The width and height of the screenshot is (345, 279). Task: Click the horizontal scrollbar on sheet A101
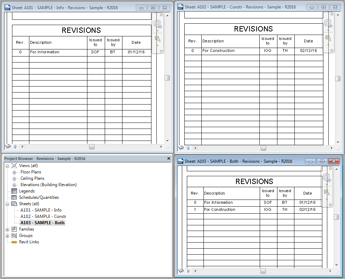91,147
